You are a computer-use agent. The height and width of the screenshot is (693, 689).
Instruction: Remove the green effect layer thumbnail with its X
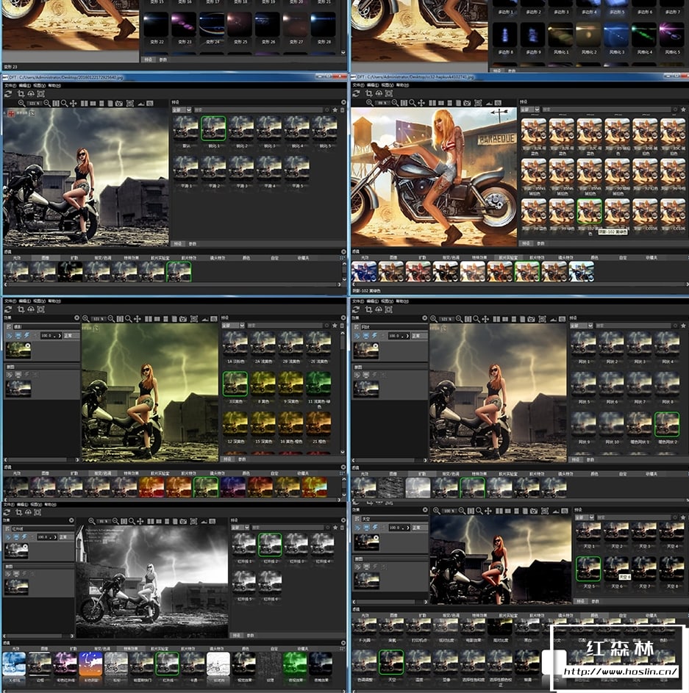(x=28, y=345)
